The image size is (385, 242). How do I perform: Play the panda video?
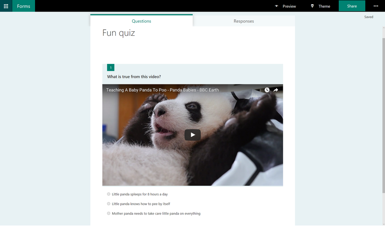click(193, 135)
